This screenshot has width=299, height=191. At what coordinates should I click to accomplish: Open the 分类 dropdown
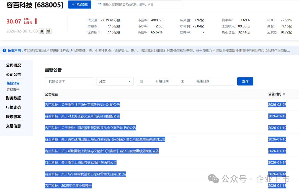115,81
